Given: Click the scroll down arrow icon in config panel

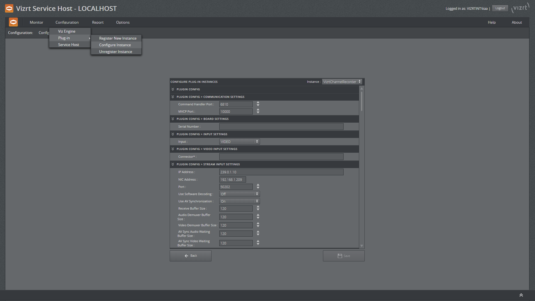Looking at the screenshot, I should (362, 246).
